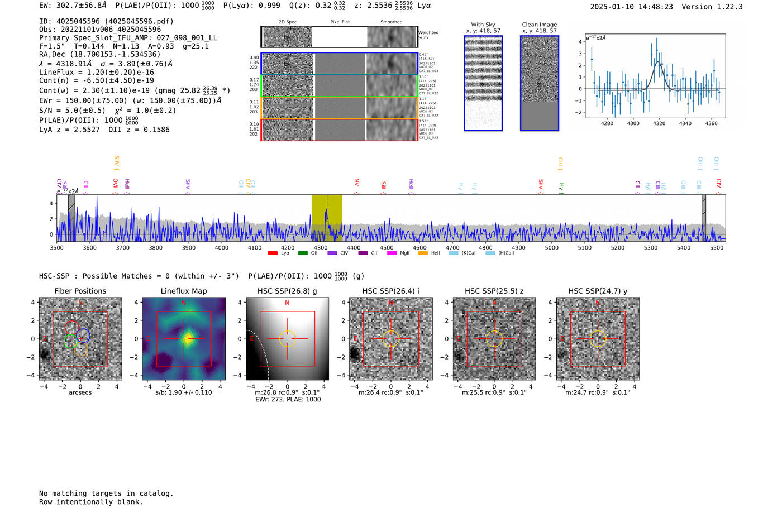Select No matching targets in catalog text

tap(106, 493)
